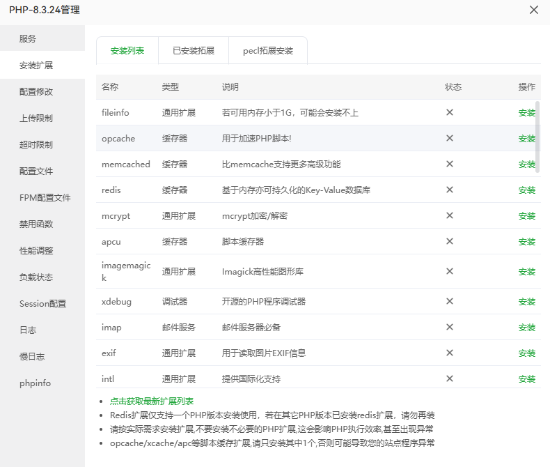Click the intl status X icon
Screen dimensions: 550x467
tap(449, 378)
